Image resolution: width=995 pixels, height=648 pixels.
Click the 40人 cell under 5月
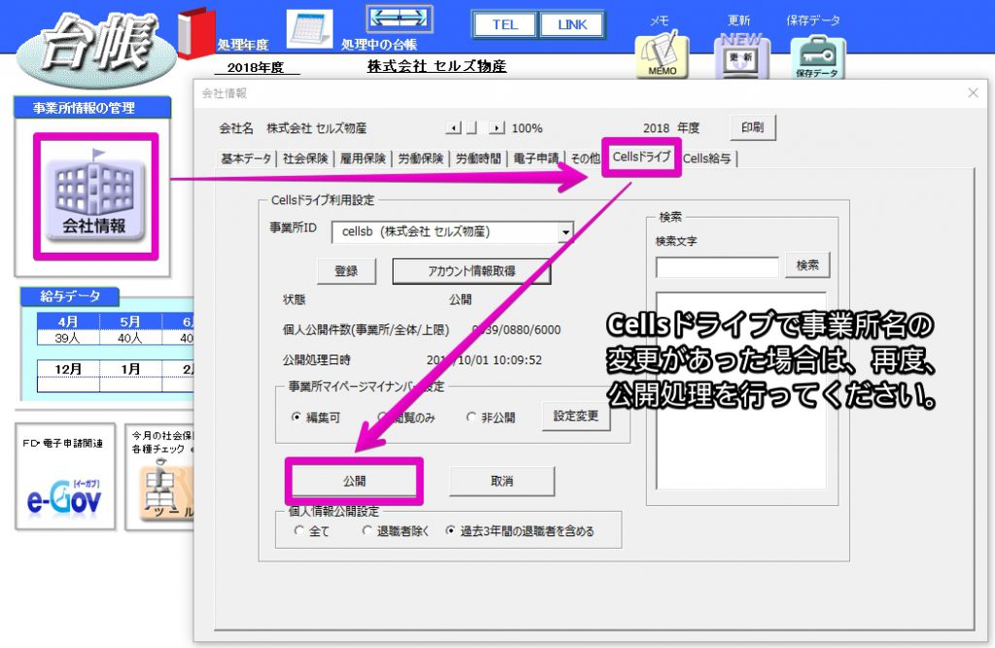130,338
